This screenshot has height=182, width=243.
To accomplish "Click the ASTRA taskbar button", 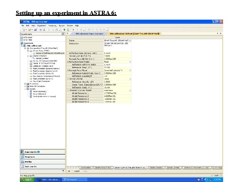I will pyautogui.click(x=49, y=180).
